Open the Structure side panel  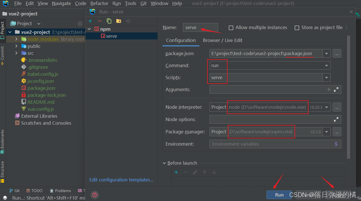tap(3, 172)
